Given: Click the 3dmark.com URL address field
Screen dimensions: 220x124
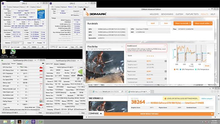Looking at the screenshot, I should click(x=108, y=92).
